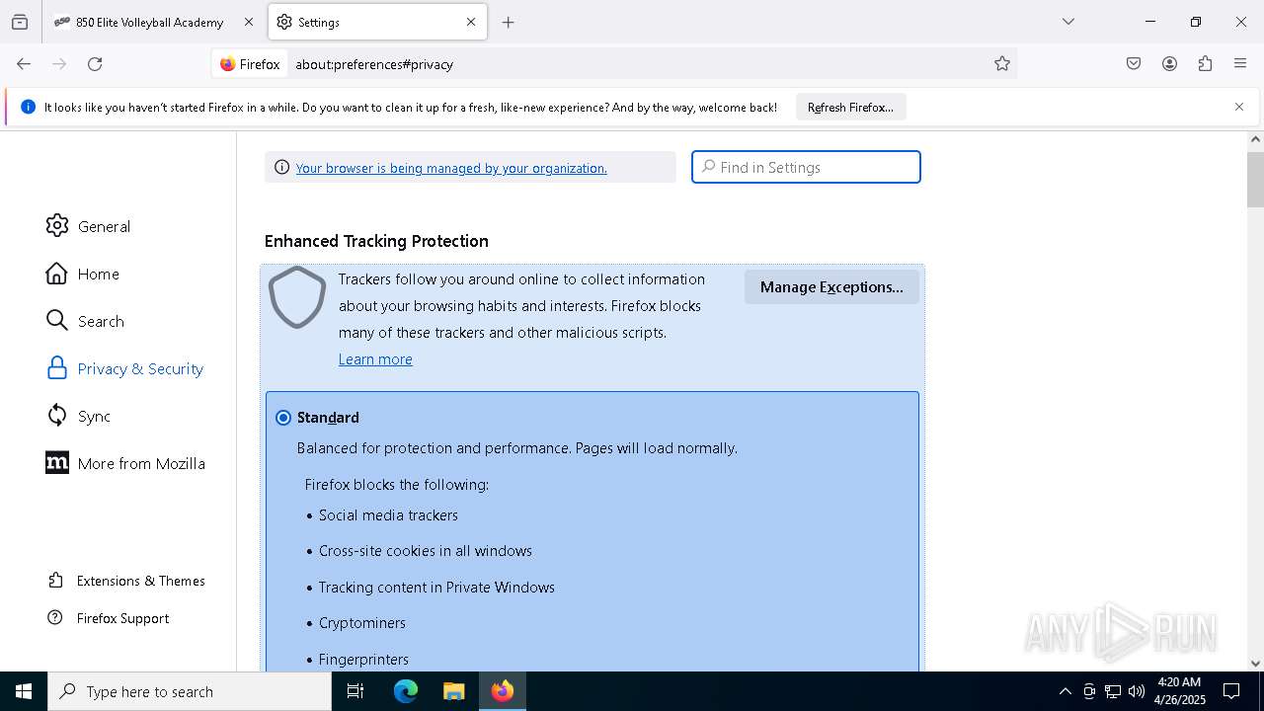Click the page vertical scrollbar thumb
This screenshot has height=711, width=1264.
pos(1255,180)
